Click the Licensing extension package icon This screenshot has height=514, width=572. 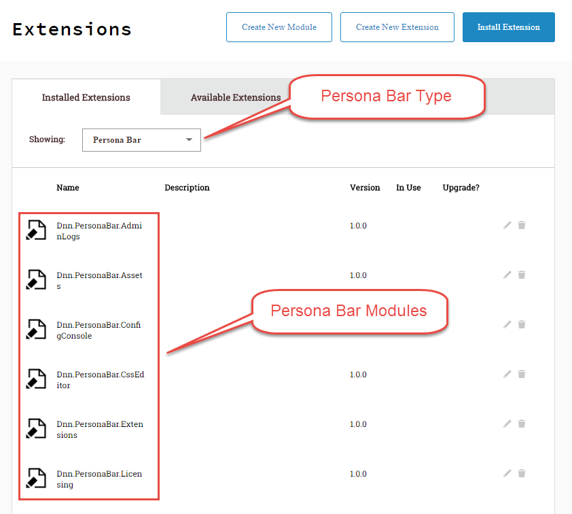[36, 478]
